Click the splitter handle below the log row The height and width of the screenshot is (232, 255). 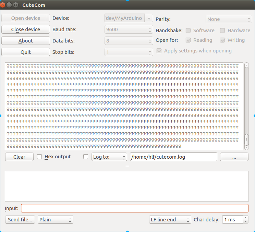point(127,166)
